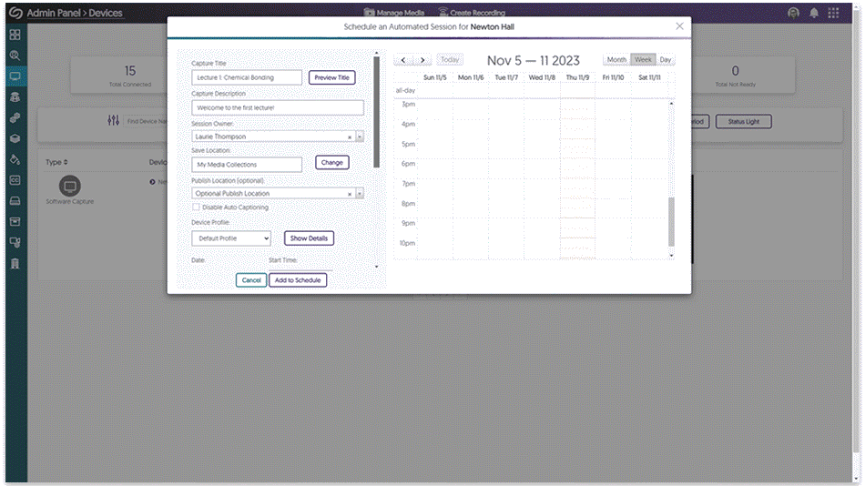Click the Capture Description input field
The image size is (865, 486).
278,107
